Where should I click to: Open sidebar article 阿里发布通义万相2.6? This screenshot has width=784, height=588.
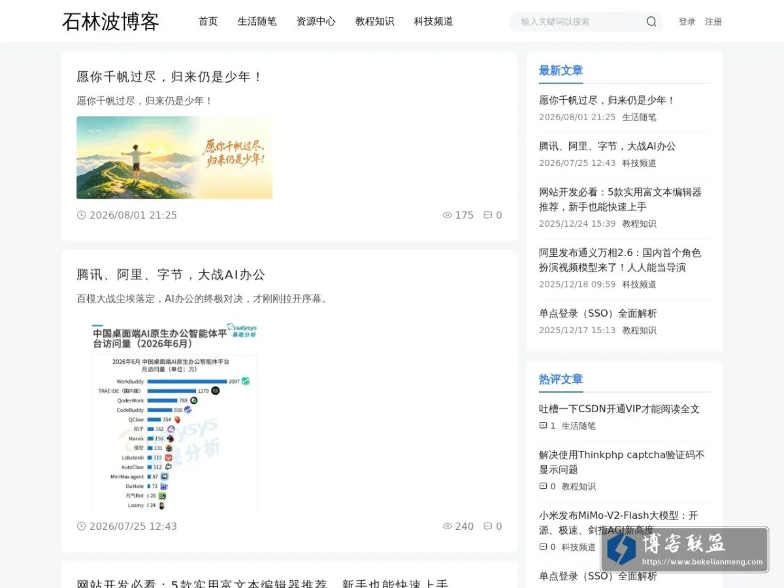621,260
